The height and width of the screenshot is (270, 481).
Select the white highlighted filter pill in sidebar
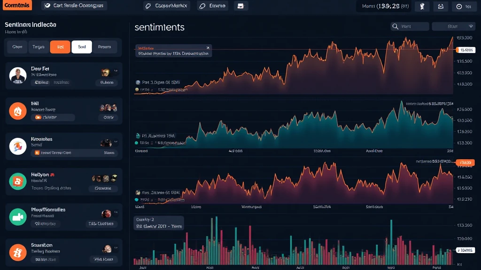click(x=82, y=47)
